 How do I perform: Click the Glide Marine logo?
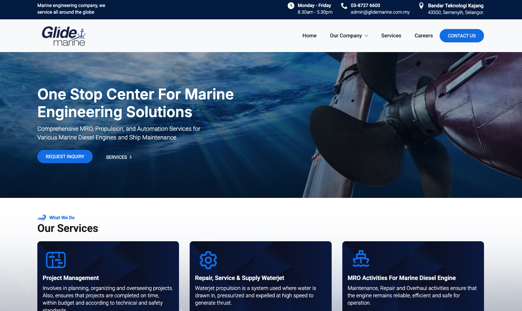63,36
